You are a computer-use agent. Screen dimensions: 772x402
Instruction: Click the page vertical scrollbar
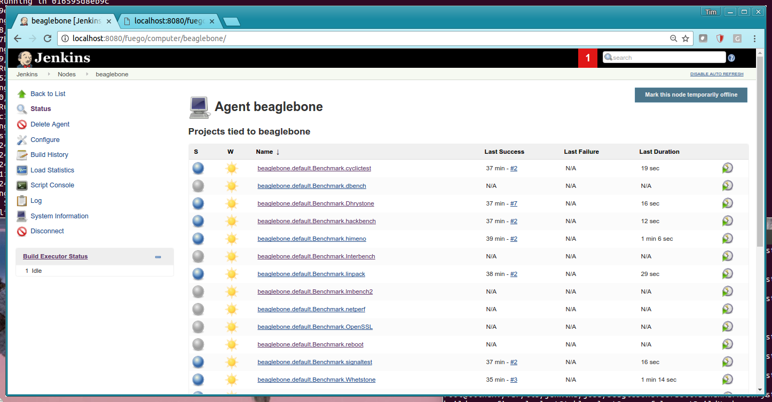pos(760,152)
